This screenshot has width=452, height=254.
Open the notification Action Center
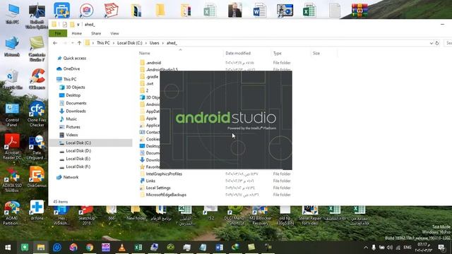(x=441, y=248)
